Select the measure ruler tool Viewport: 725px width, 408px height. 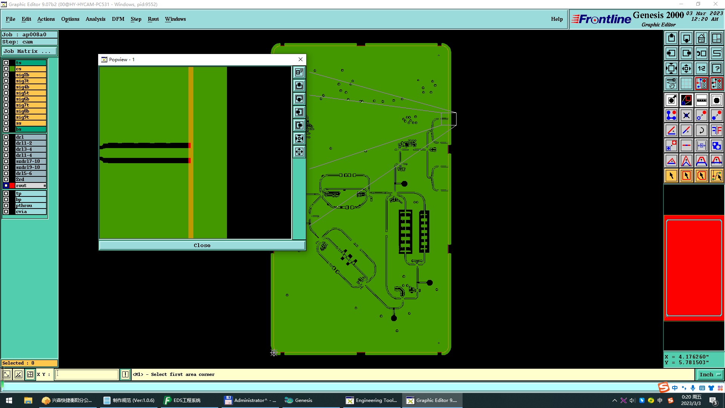(701, 100)
